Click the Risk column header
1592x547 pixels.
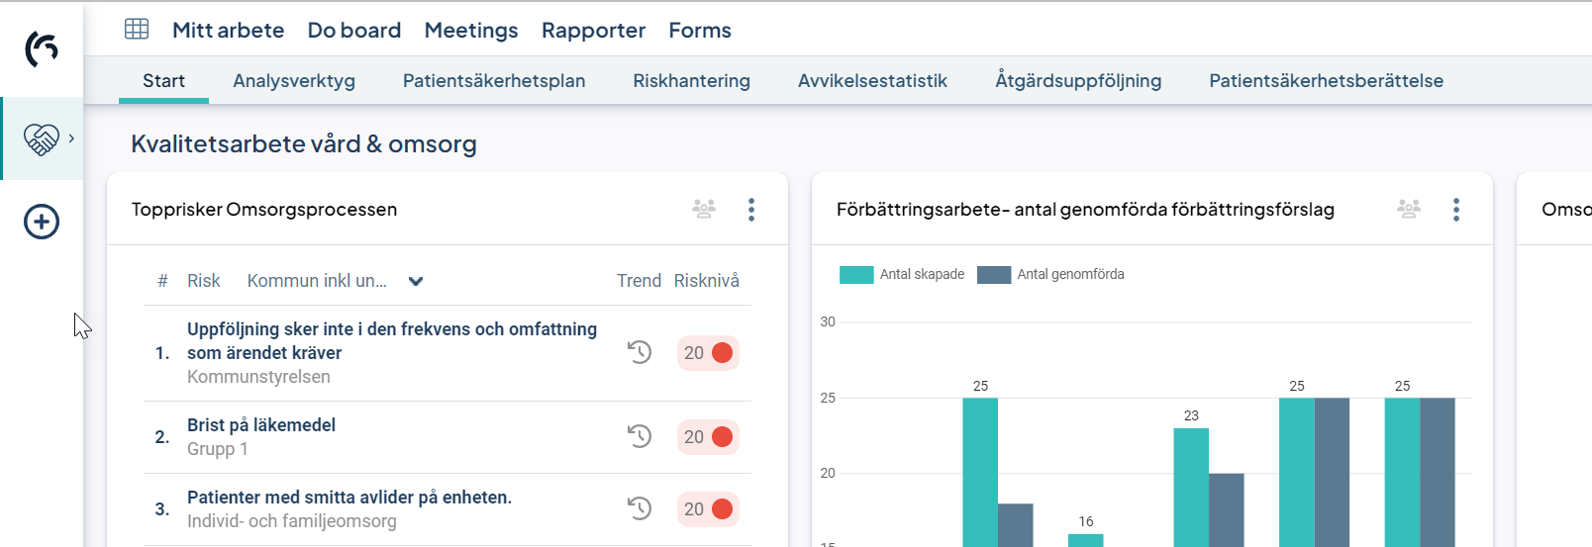pyautogui.click(x=204, y=281)
